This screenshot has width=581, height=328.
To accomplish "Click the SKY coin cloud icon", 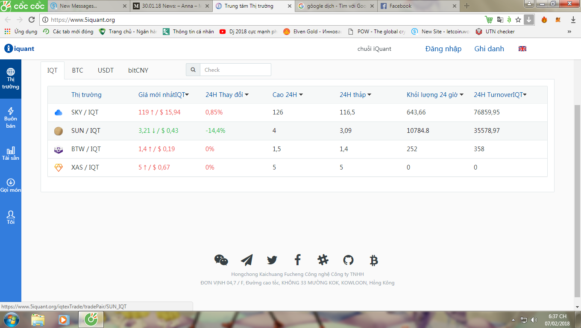I will pos(59,113).
